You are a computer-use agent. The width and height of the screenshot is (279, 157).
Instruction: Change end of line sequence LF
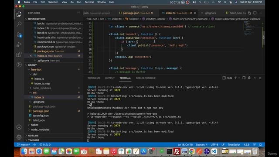pyautogui.click(x=223, y=144)
